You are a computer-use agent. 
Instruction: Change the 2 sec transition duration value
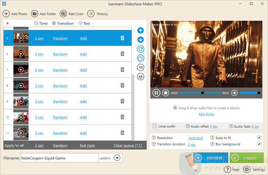(191, 145)
